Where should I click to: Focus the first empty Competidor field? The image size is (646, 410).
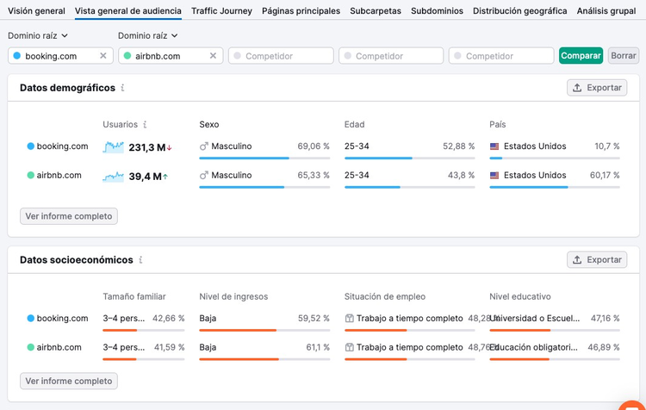click(281, 56)
